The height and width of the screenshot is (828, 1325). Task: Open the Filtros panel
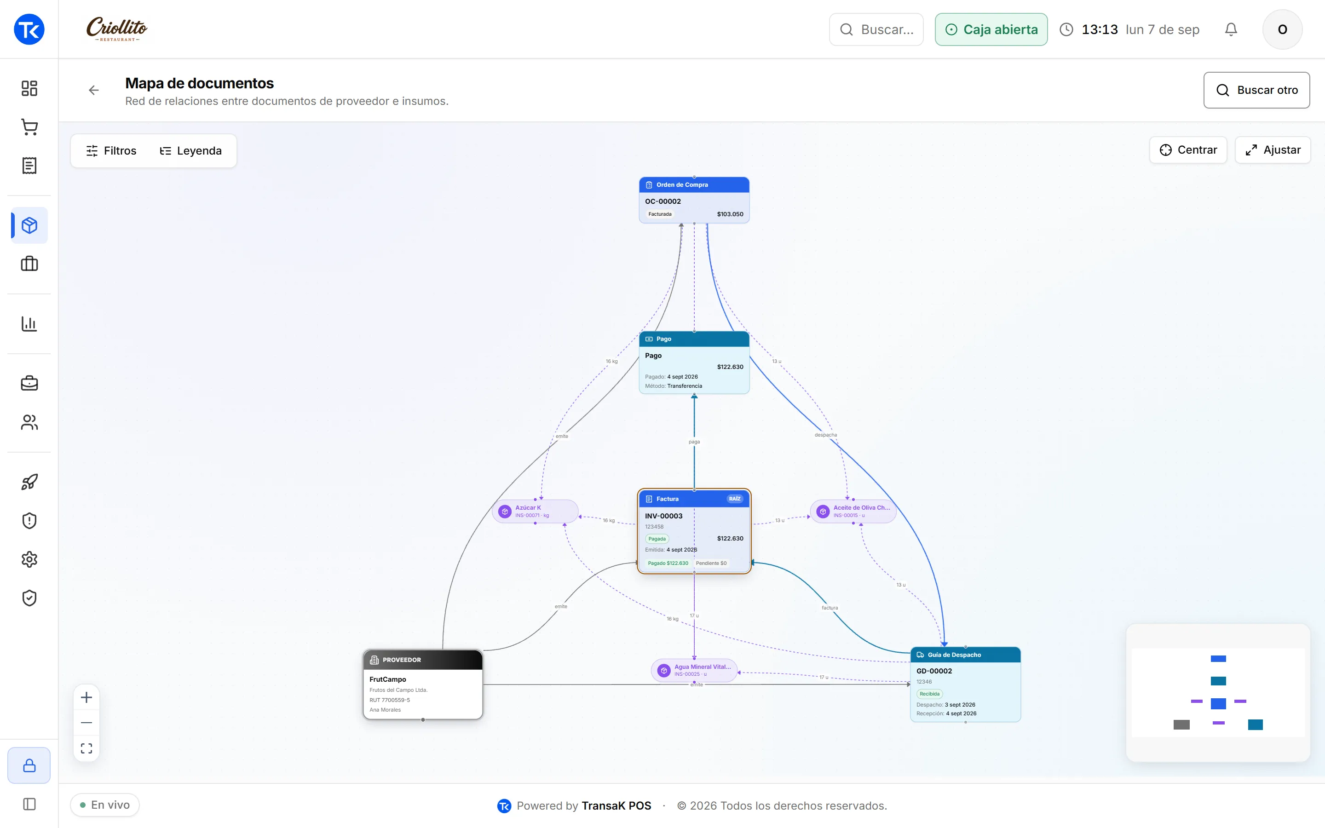coord(111,150)
